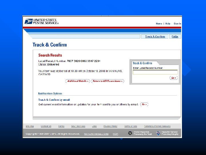Screen dimensions: 206x155
Task: Click the Sign In link
Action: (177, 24)
